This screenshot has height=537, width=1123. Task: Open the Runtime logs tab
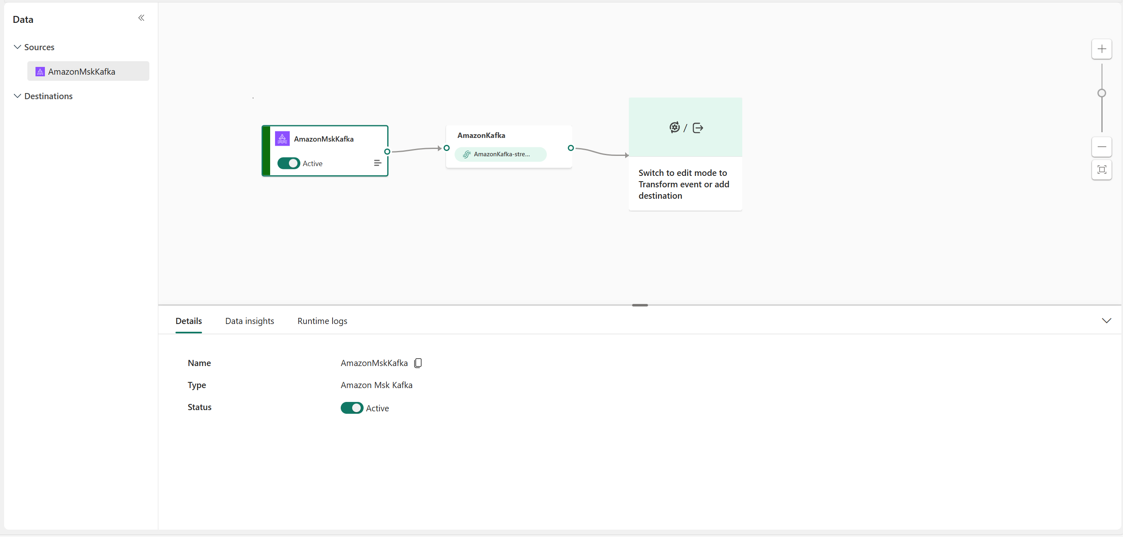coord(322,321)
